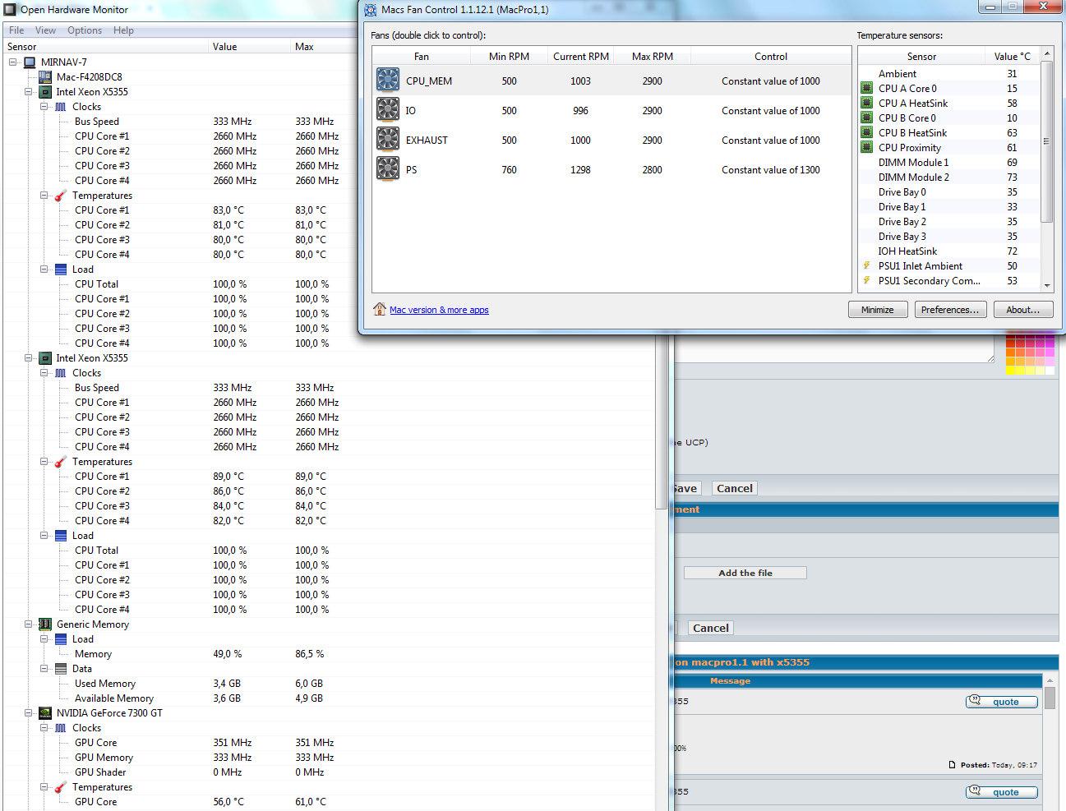
Task: Collapse the Load node under Generic Memory
Action: pos(44,639)
